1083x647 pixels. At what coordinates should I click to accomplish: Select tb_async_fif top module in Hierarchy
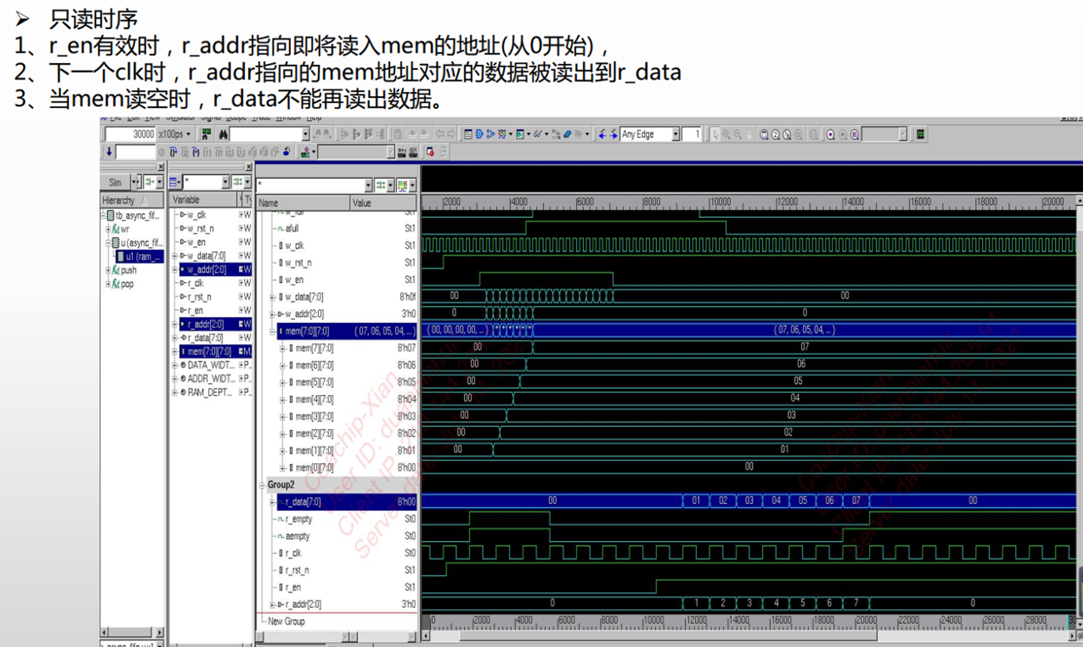[x=133, y=215]
